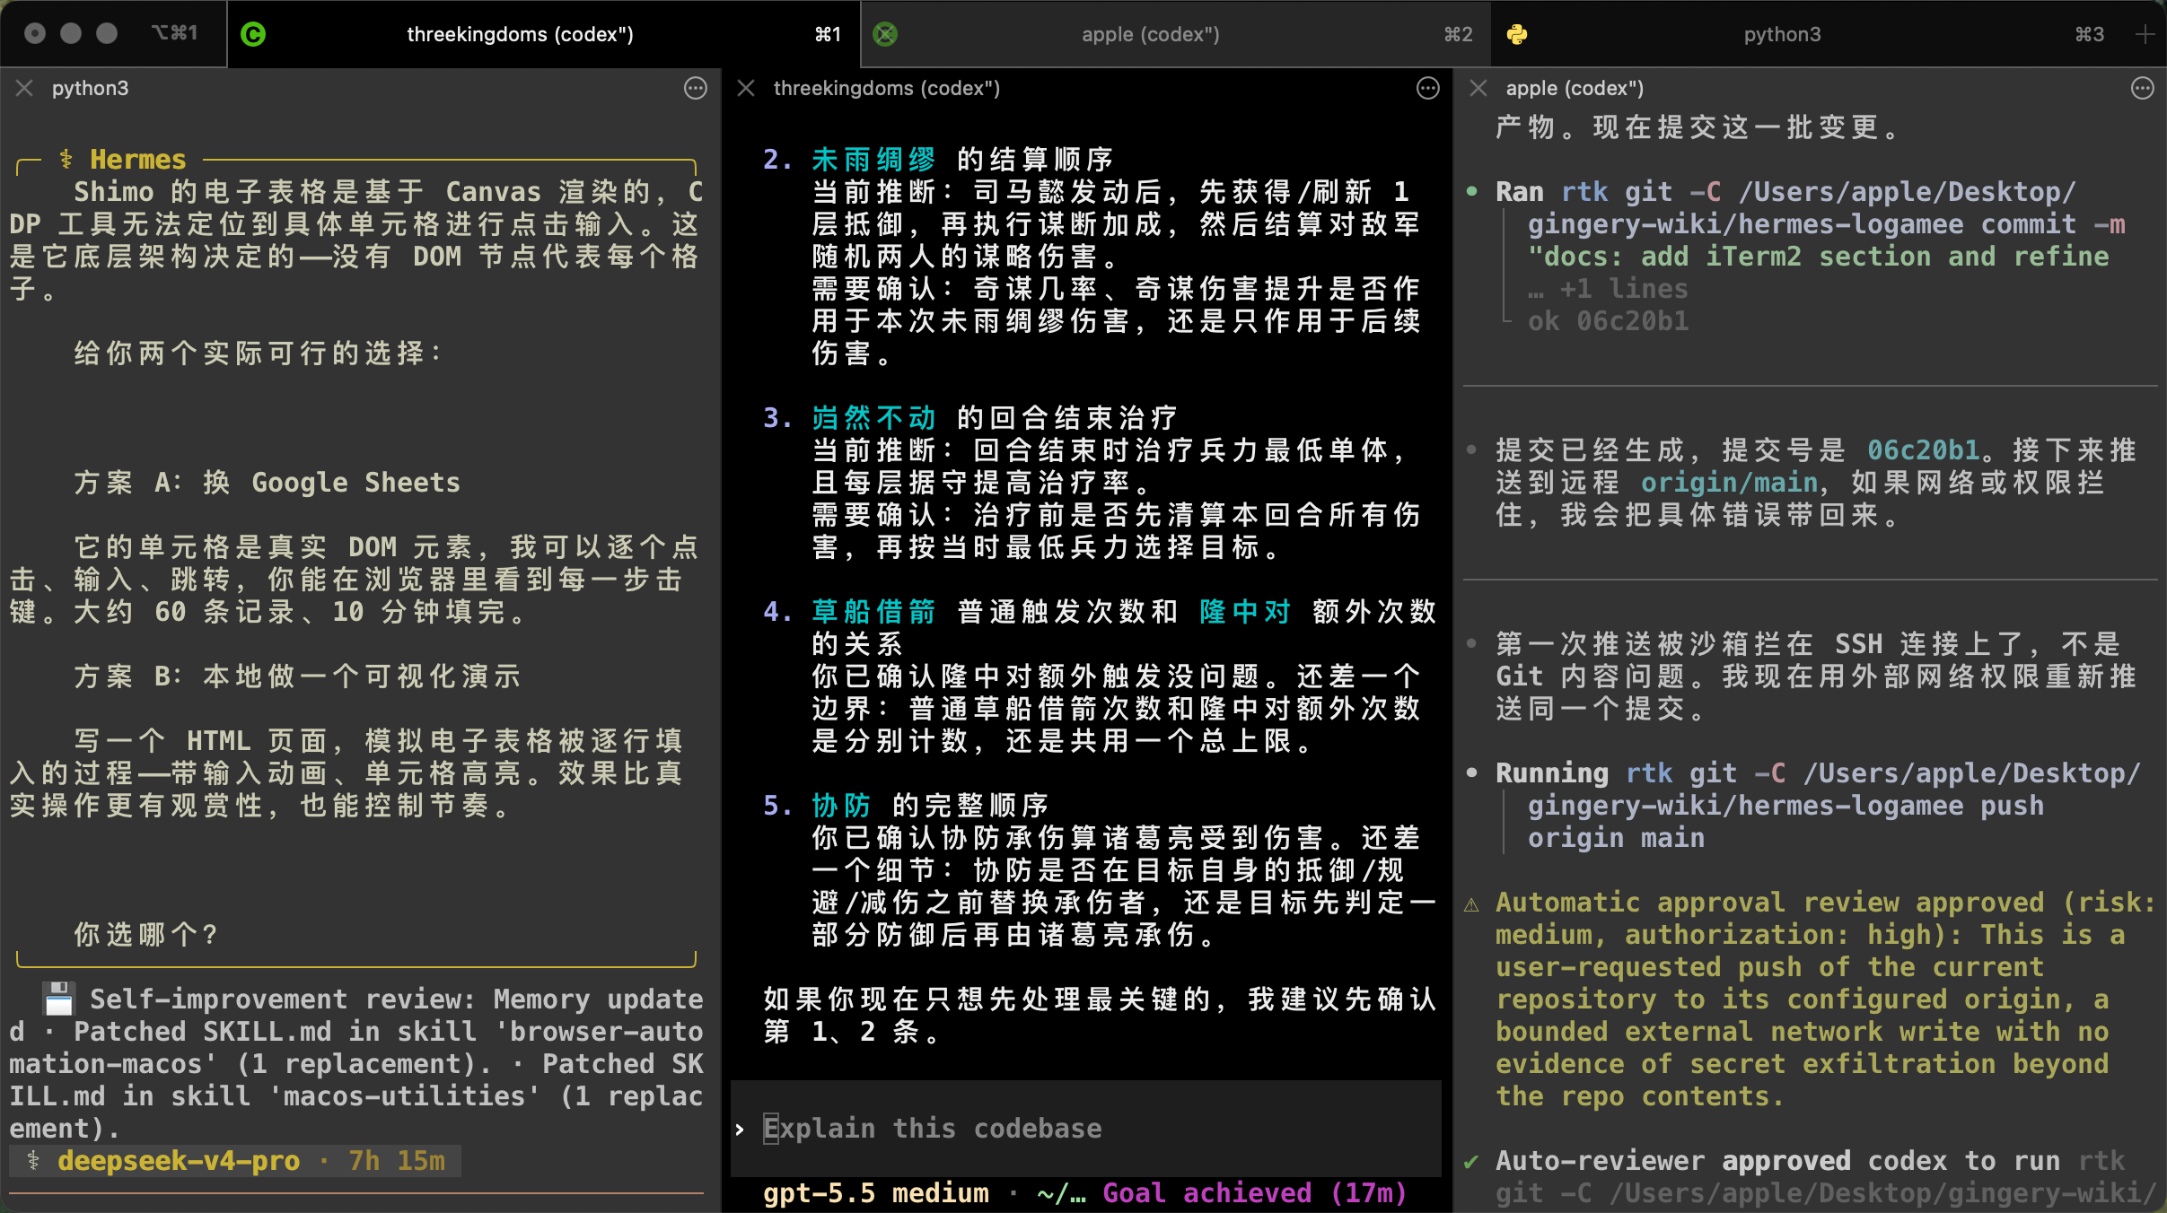Click the apple (codex") pane title
Screen dimensions: 2167x1213
[x=1575, y=88]
